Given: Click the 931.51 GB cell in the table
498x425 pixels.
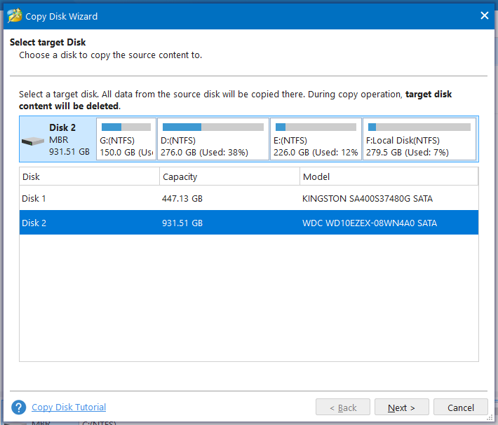Looking at the screenshot, I should tap(182, 223).
